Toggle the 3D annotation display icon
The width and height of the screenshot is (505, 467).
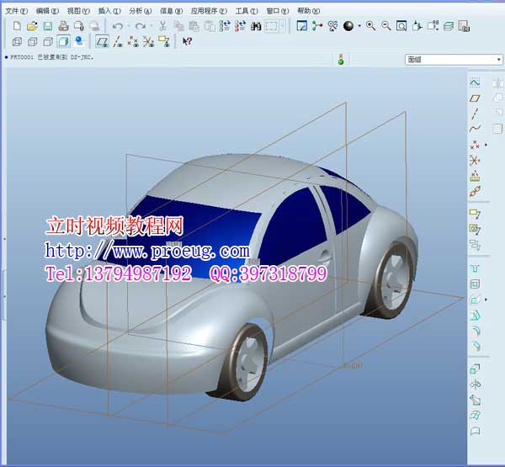(164, 41)
